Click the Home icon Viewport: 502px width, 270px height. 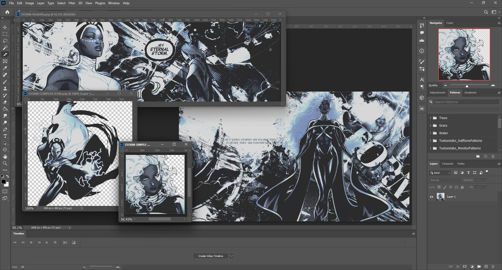7,12
